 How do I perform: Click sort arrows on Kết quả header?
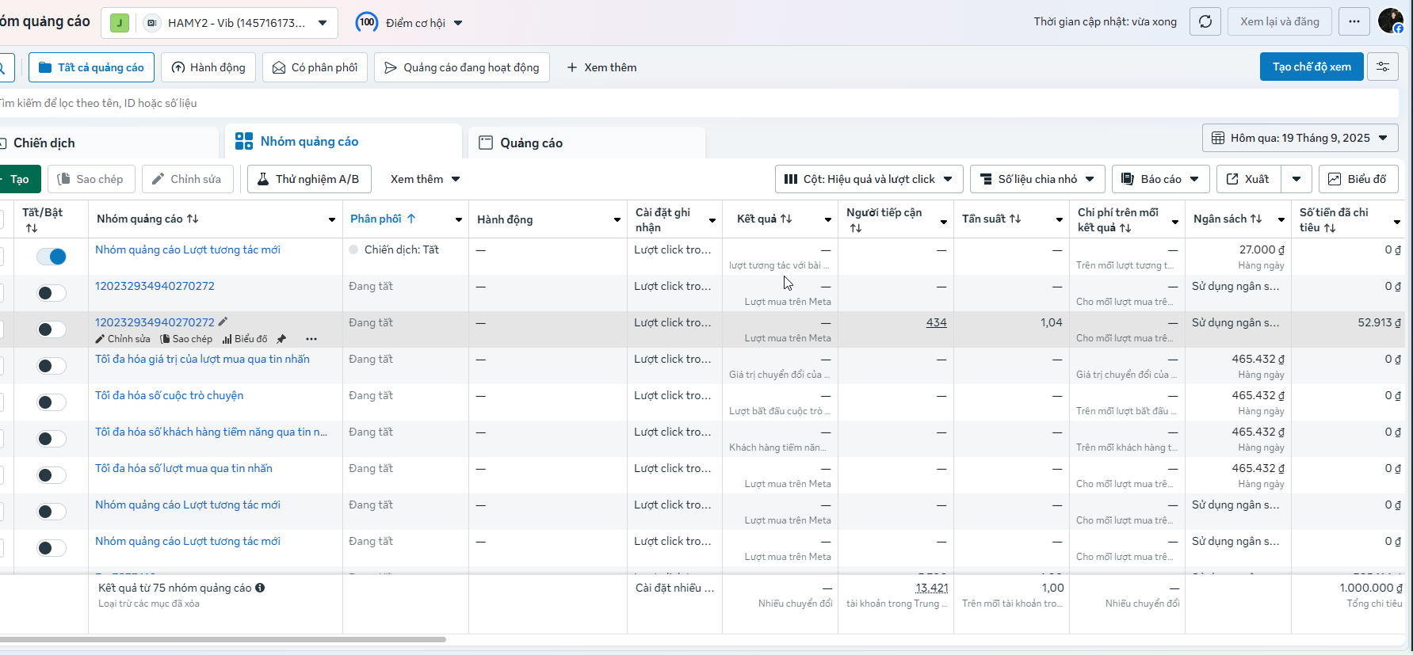click(786, 219)
